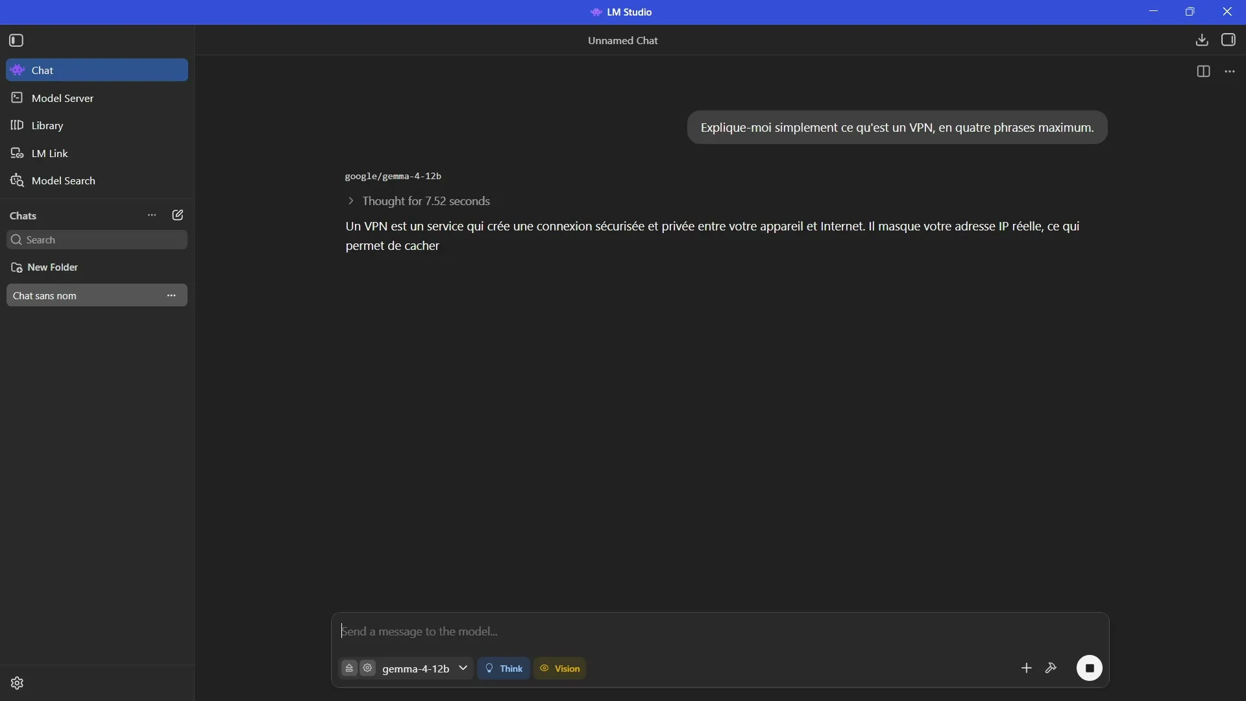The width and height of the screenshot is (1246, 701).
Task: Stop the response generation
Action: click(1090, 668)
